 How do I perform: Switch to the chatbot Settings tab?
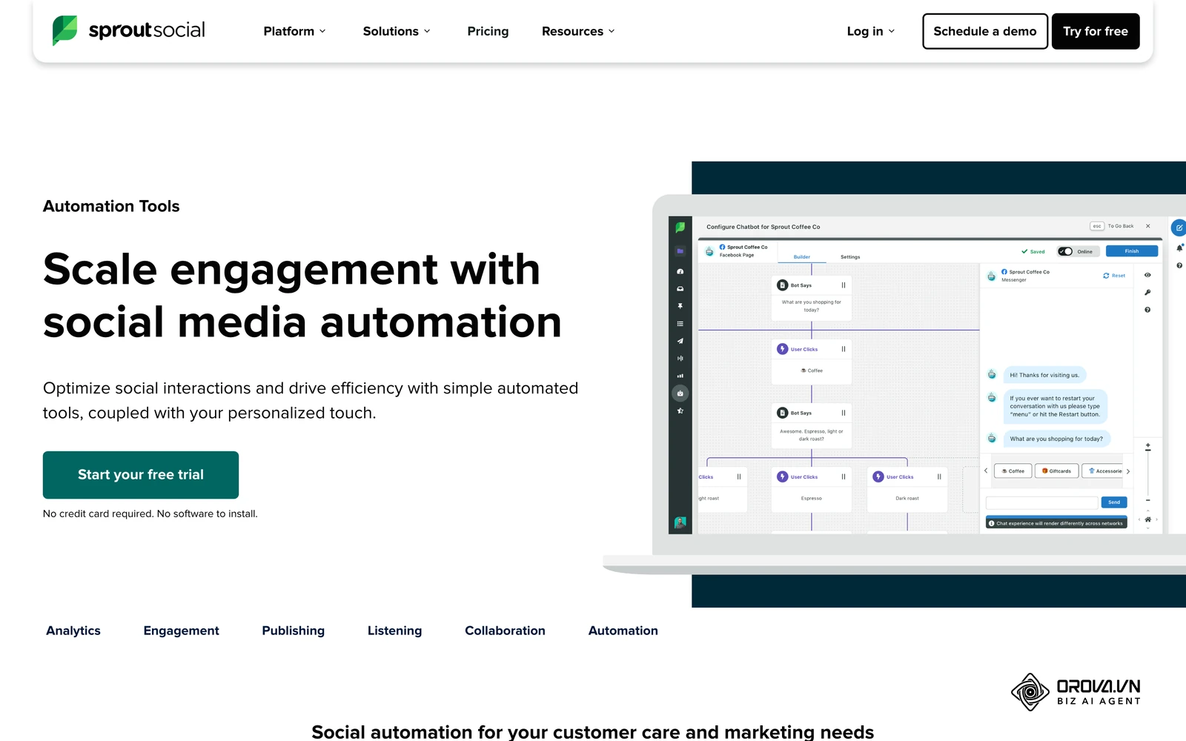tap(850, 257)
